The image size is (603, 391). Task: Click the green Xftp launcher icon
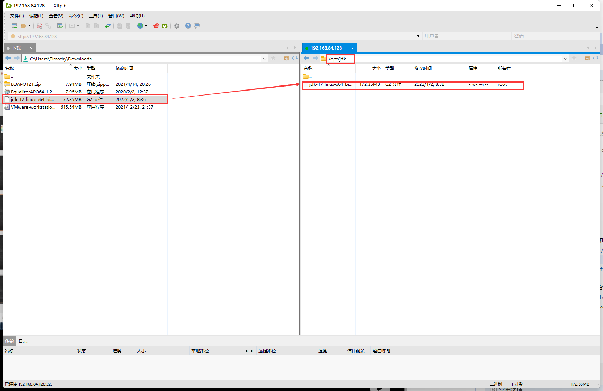click(x=165, y=26)
